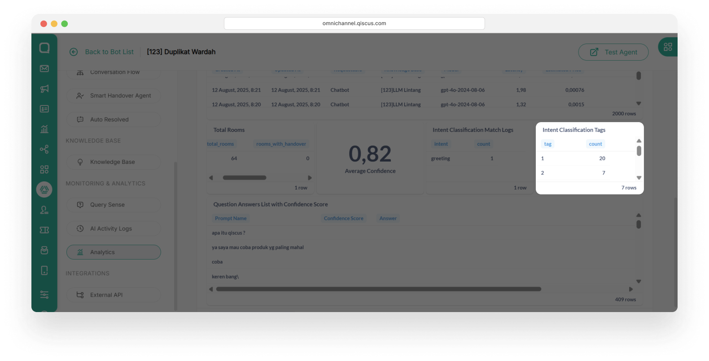709x361 pixels.
Task: Click the inbox envelope icon in sidebar
Action: tap(44, 69)
